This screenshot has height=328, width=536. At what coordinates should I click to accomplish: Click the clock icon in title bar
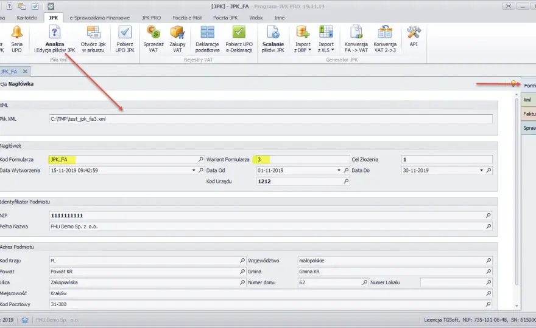pos(51,6)
